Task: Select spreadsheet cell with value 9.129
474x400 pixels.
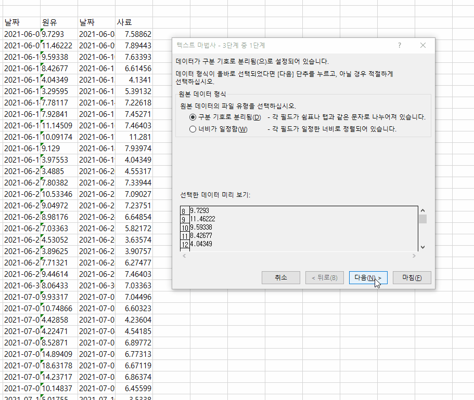Action: point(59,149)
